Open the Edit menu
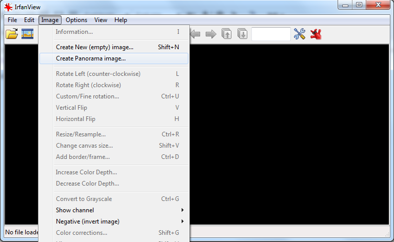The image size is (394, 242). pyautogui.click(x=29, y=20)
